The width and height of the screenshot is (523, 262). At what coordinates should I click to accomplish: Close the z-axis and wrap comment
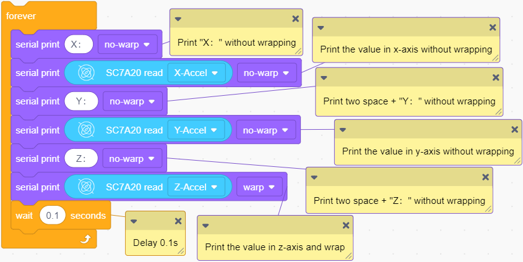[x=346, y=226]
